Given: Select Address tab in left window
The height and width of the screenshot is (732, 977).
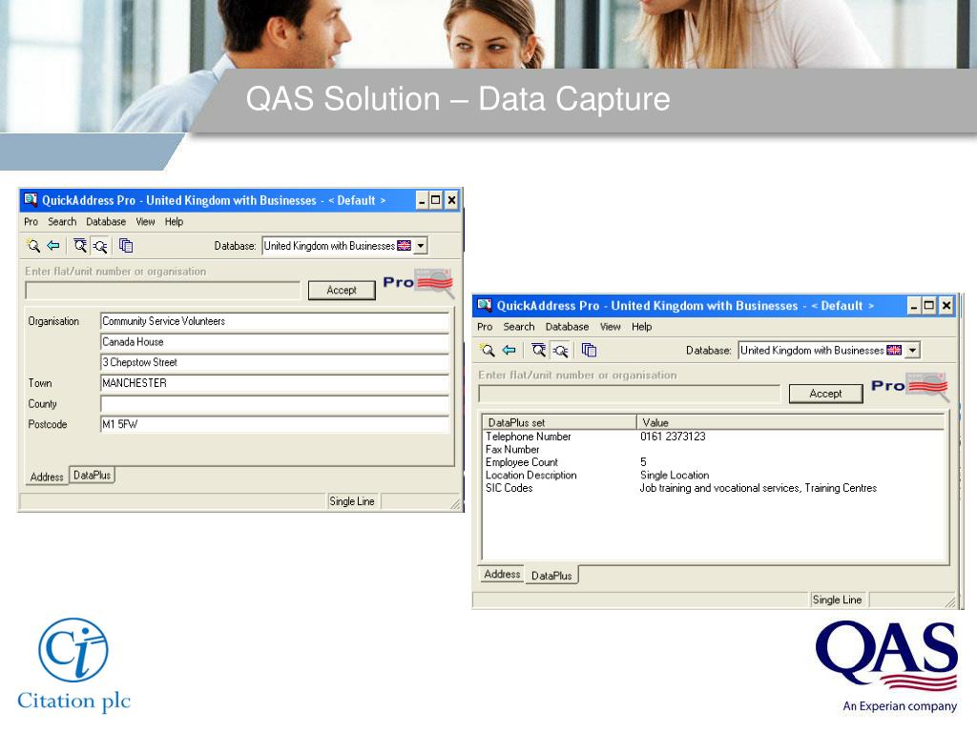Looking at the screenshot, I should (47, 477).
